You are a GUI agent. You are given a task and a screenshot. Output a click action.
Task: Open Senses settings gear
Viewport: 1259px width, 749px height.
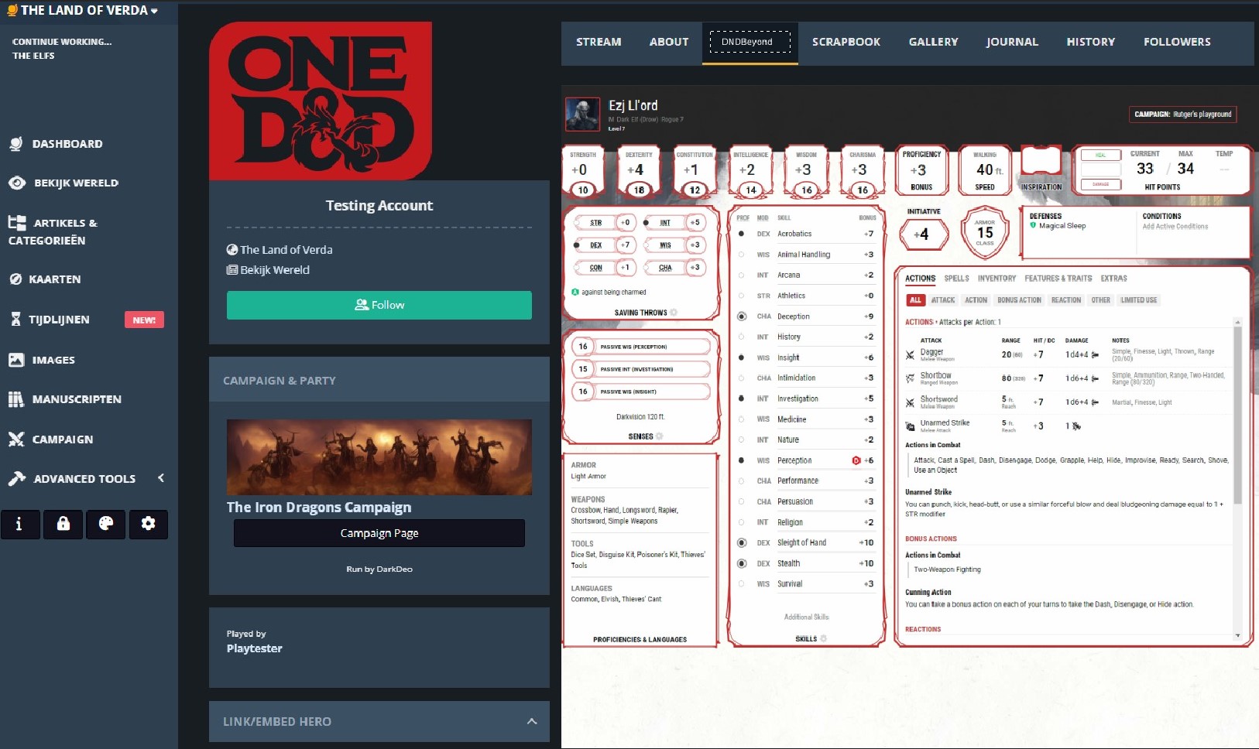(659, 436)
